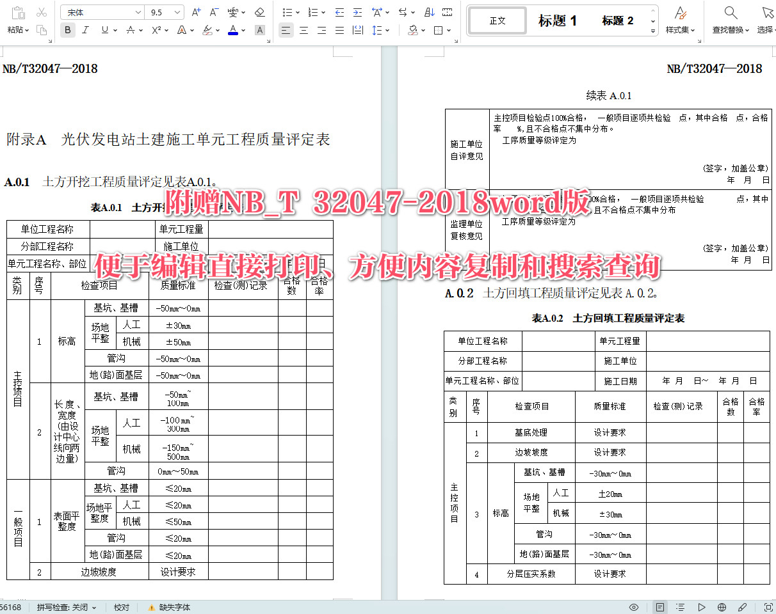This screenshot has width=776, height=614.
Task: Apply the 标题 1 heading style
Action: (x=556, y=20)
